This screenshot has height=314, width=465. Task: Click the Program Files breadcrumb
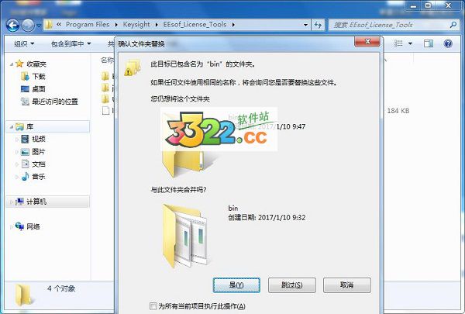point(88,25)
